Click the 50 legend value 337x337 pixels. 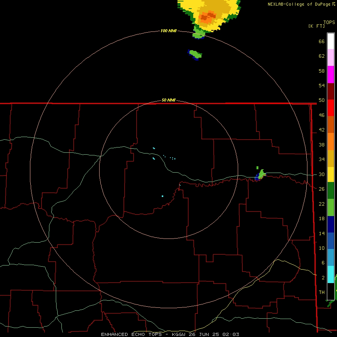pos(322,100)
